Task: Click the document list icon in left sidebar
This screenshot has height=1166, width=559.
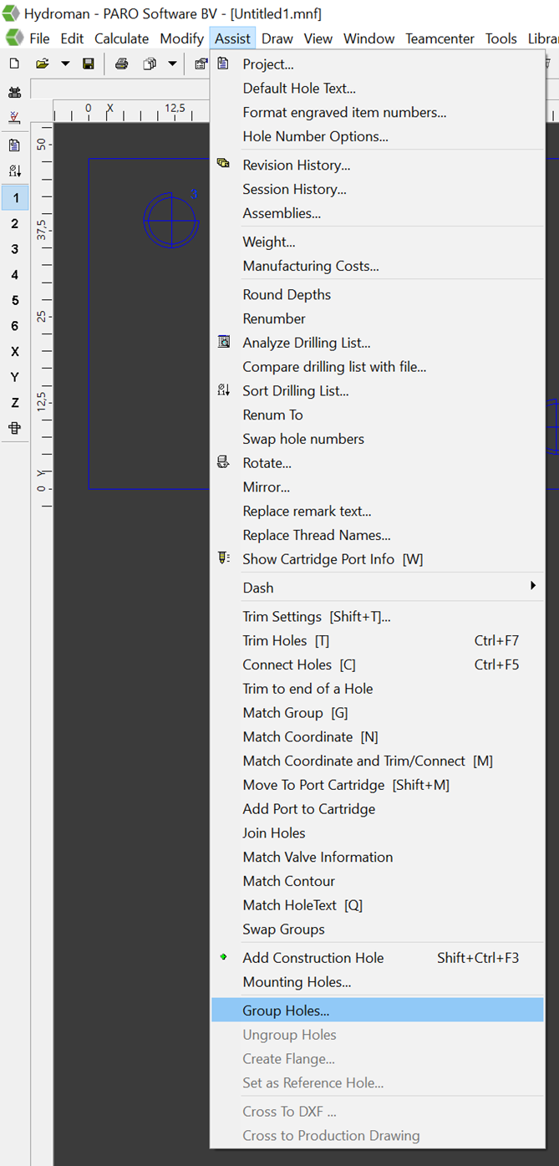Action: coord(14,145)
